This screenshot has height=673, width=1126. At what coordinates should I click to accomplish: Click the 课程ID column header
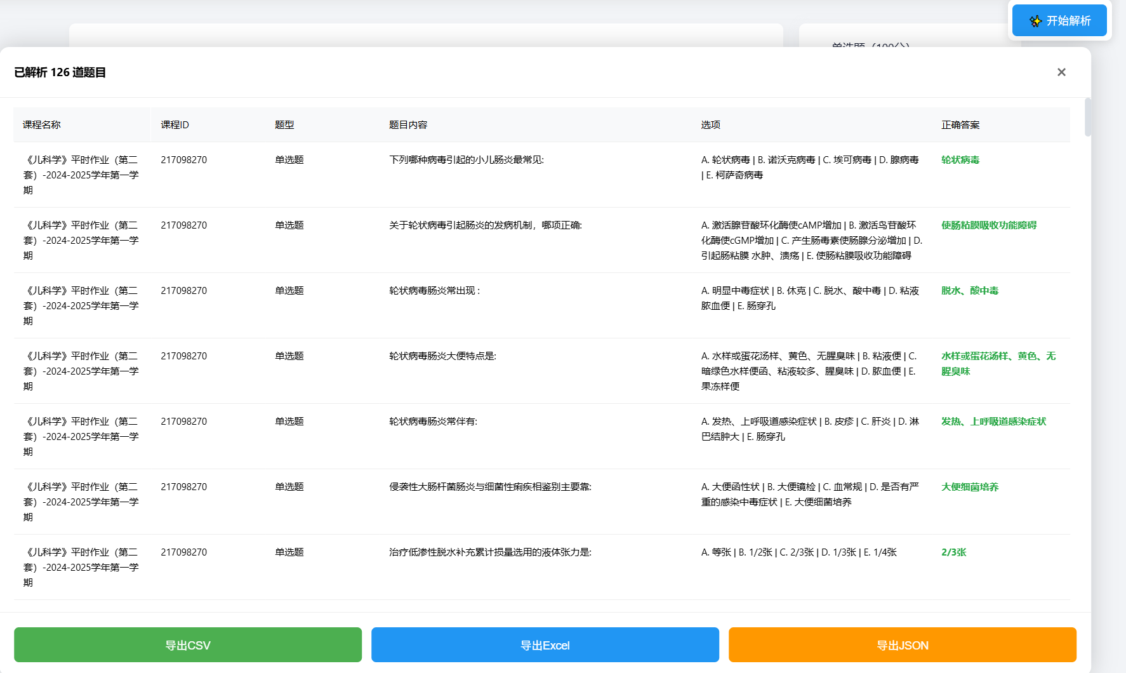(x=175, y=125)
